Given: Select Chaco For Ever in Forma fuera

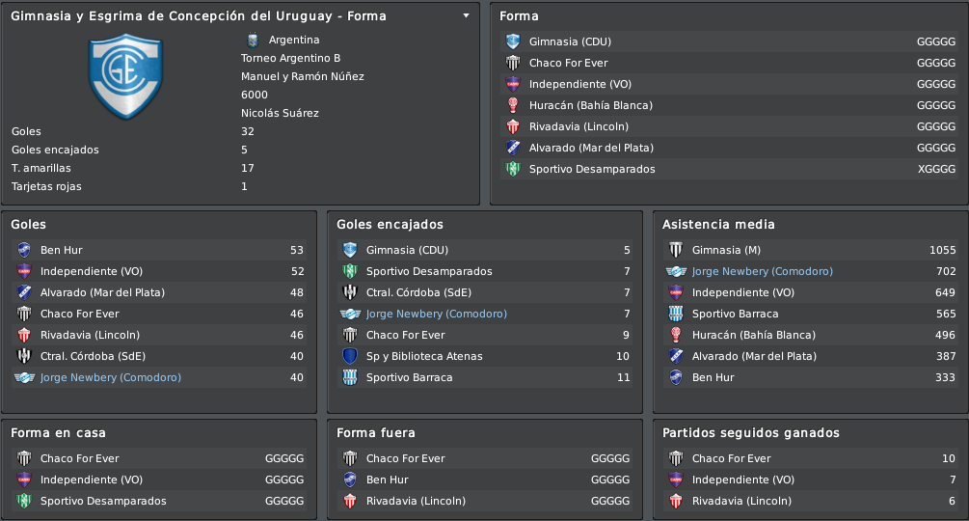Looking at the screenshot, I should click(x=405, y=458).
